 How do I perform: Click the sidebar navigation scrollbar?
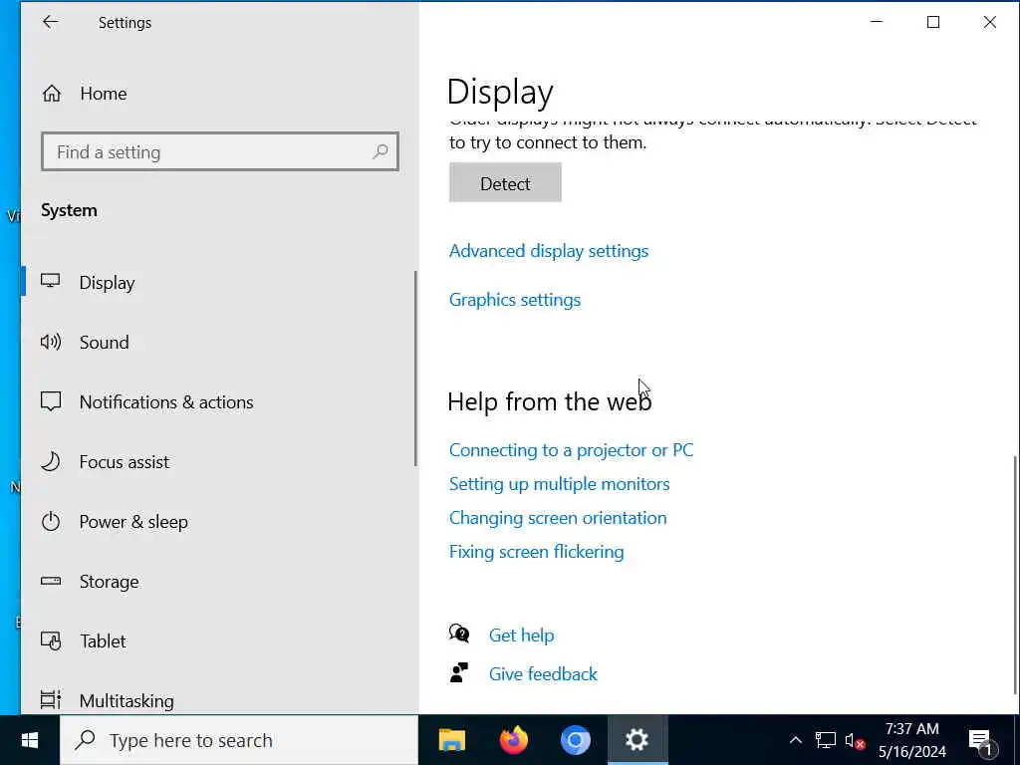pyautogui.click(x=415, y=369)
